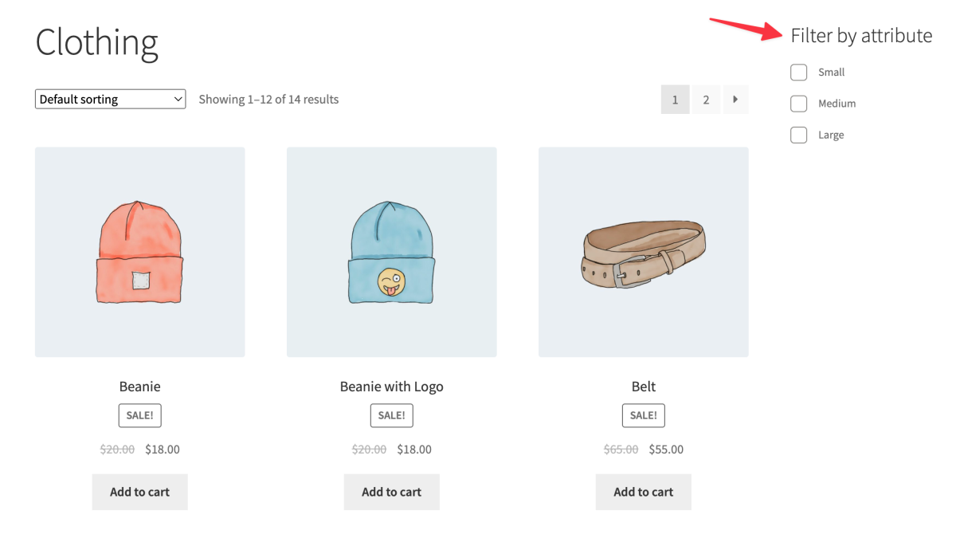This screenshot has width=956, height=542.
Task: Click the Beanie with Logo product image
Action: [x=391, y=251]
